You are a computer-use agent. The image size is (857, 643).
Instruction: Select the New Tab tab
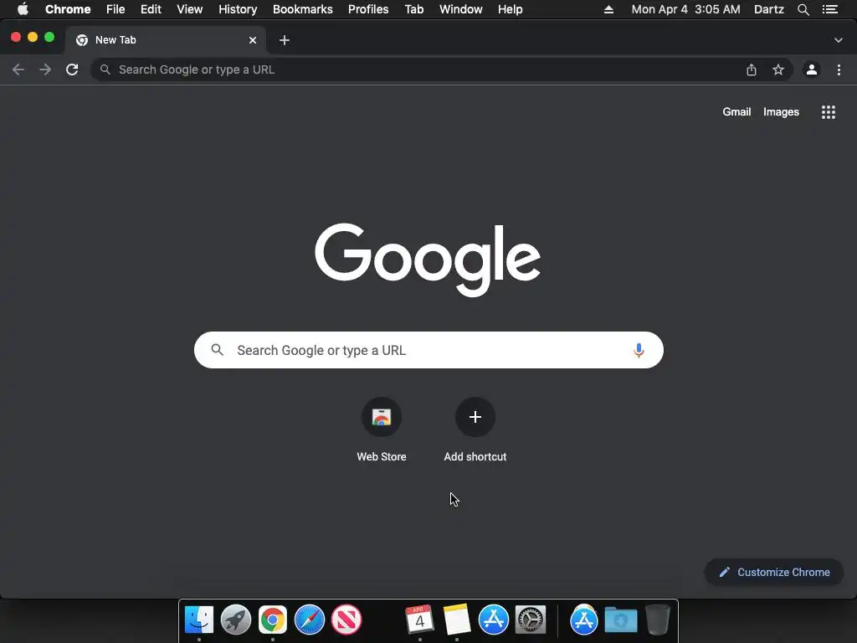(x=165, y=40)
